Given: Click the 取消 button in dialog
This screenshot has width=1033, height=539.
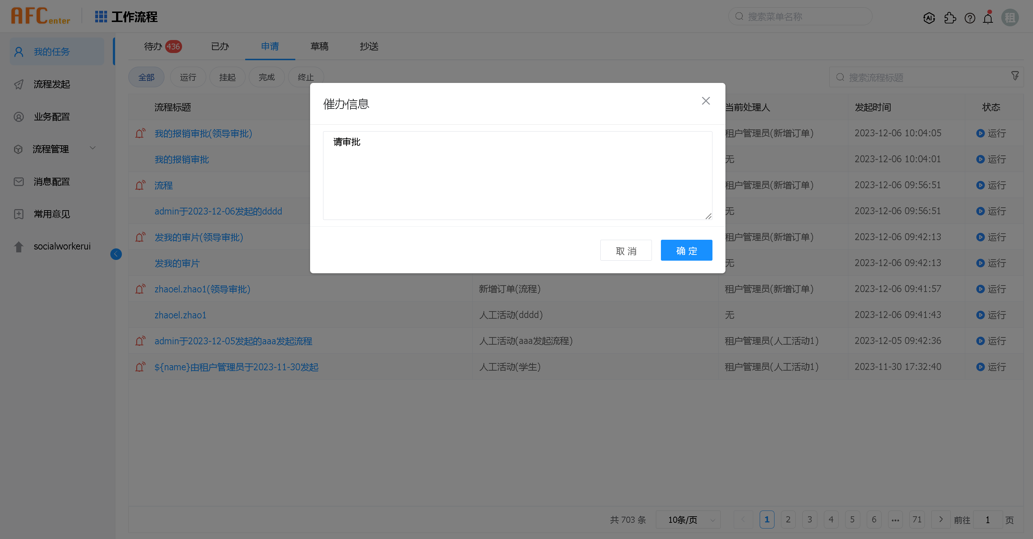Looking at the screenshot, I should 626,251.
